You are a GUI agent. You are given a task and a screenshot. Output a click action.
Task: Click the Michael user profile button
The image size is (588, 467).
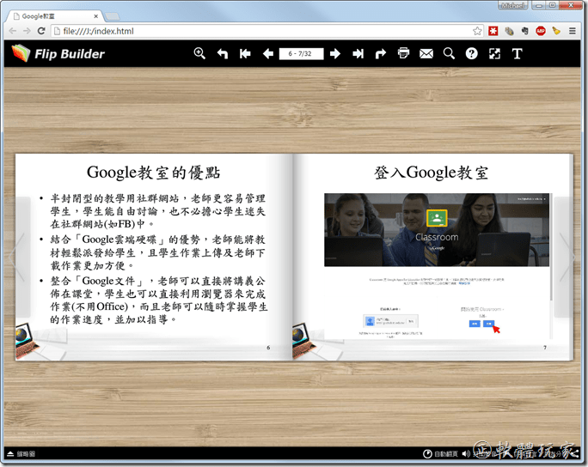tap(512, 5)
